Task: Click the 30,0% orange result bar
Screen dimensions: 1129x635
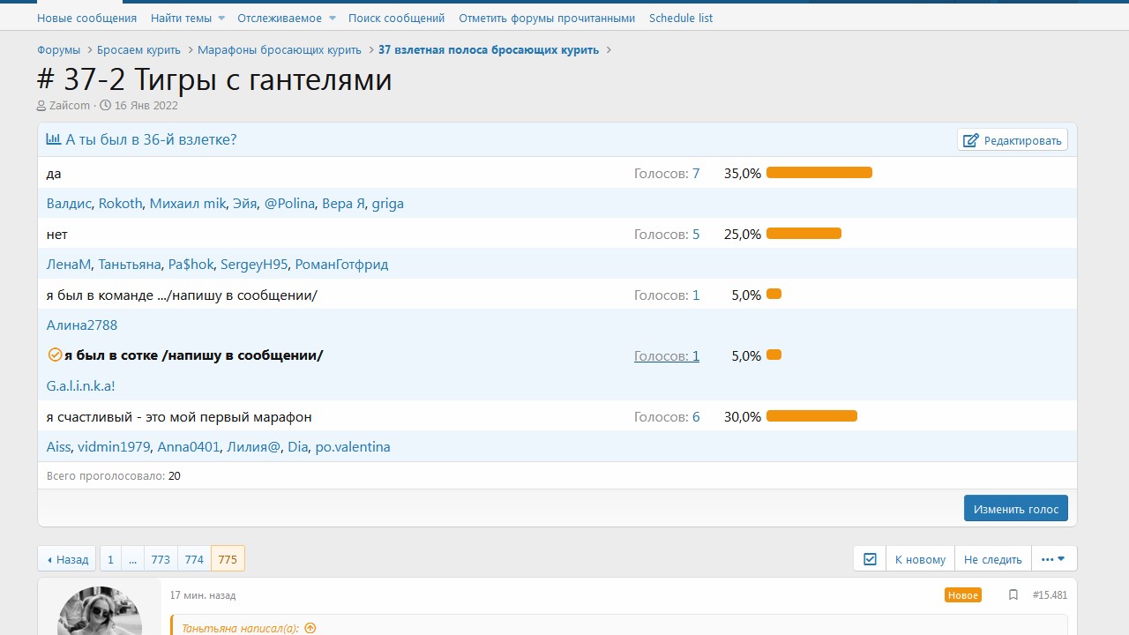Action: tap(811, 416)
